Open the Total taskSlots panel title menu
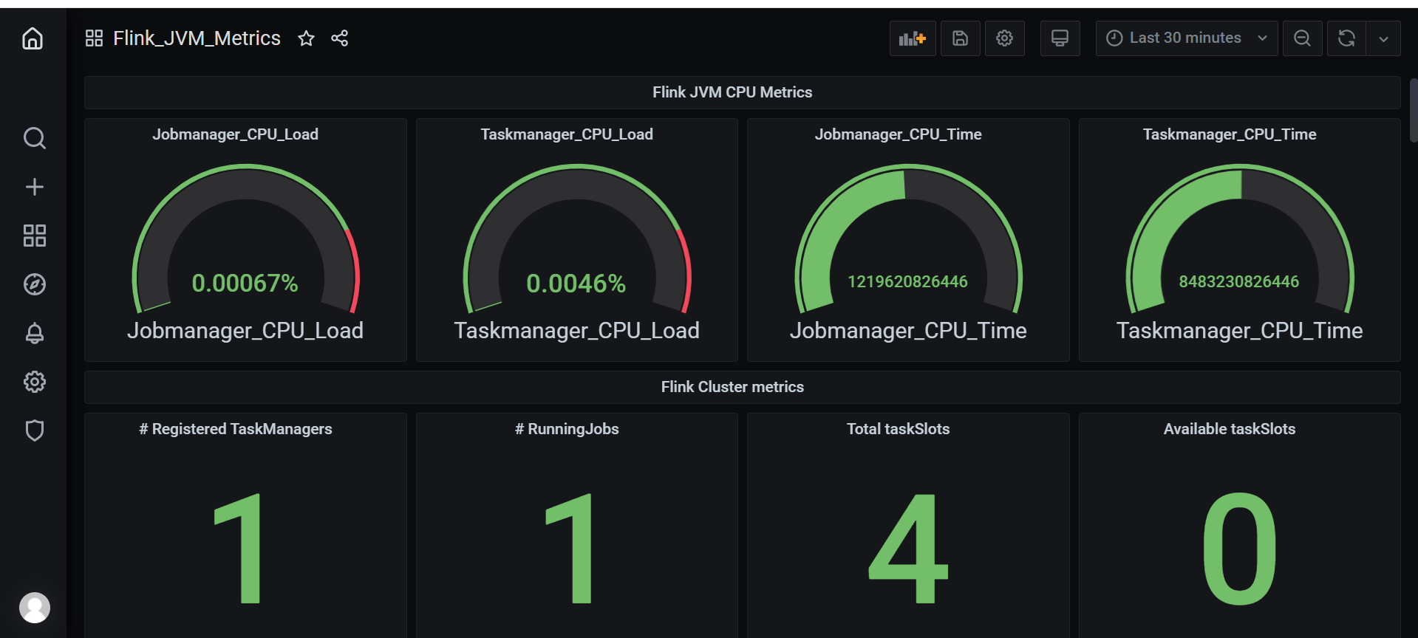Image resolution: width=1418 pixels, height=638 pixels. pos(898,429)
